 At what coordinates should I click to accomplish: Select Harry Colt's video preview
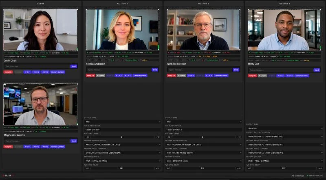coord(284,30)
